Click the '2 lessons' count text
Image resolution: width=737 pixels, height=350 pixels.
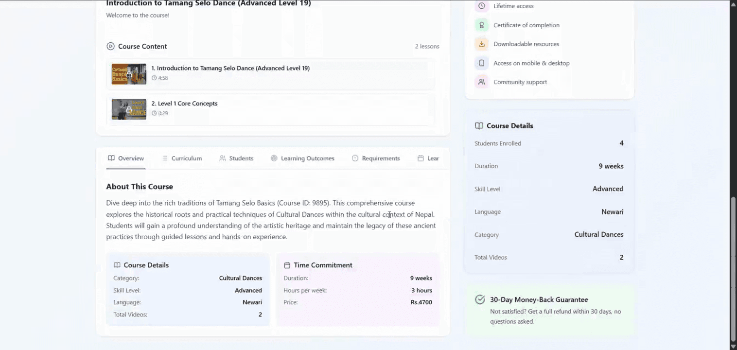(427, 46)
